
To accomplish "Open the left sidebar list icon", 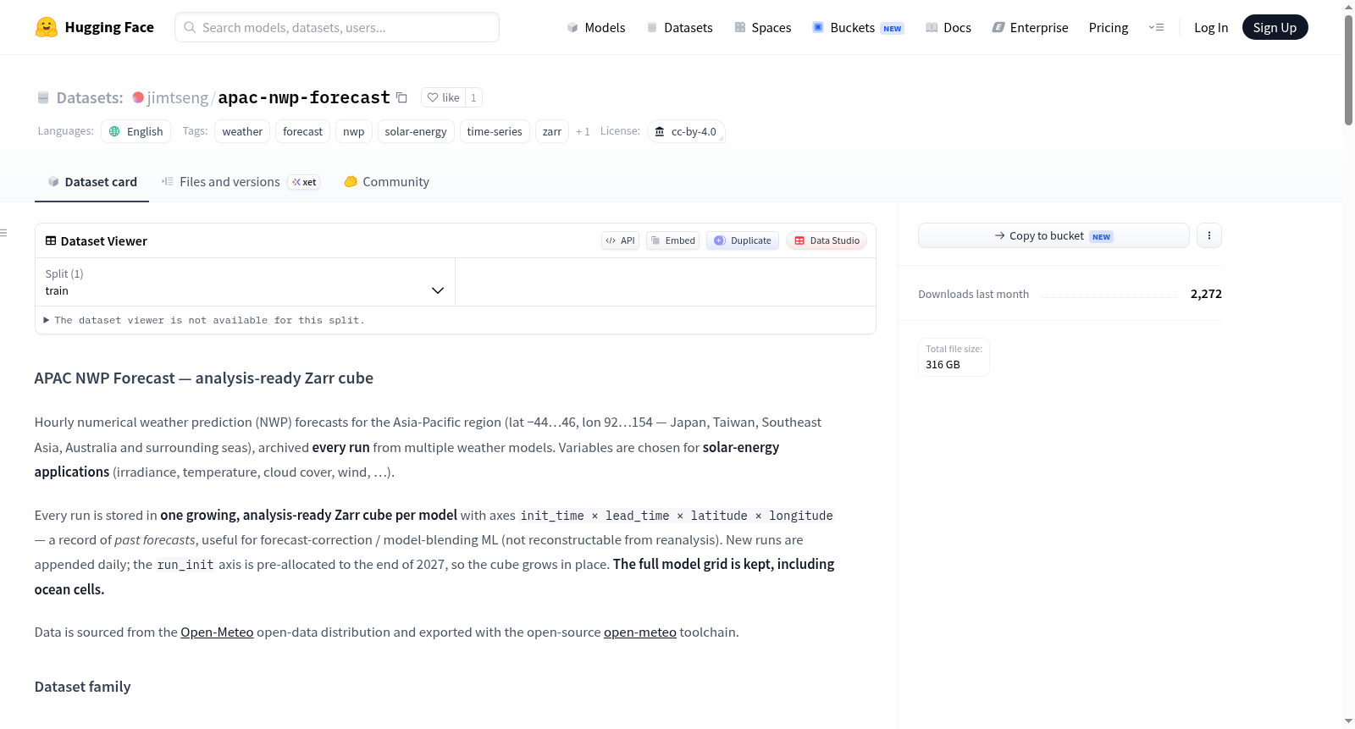I will (x=4, y=233).
